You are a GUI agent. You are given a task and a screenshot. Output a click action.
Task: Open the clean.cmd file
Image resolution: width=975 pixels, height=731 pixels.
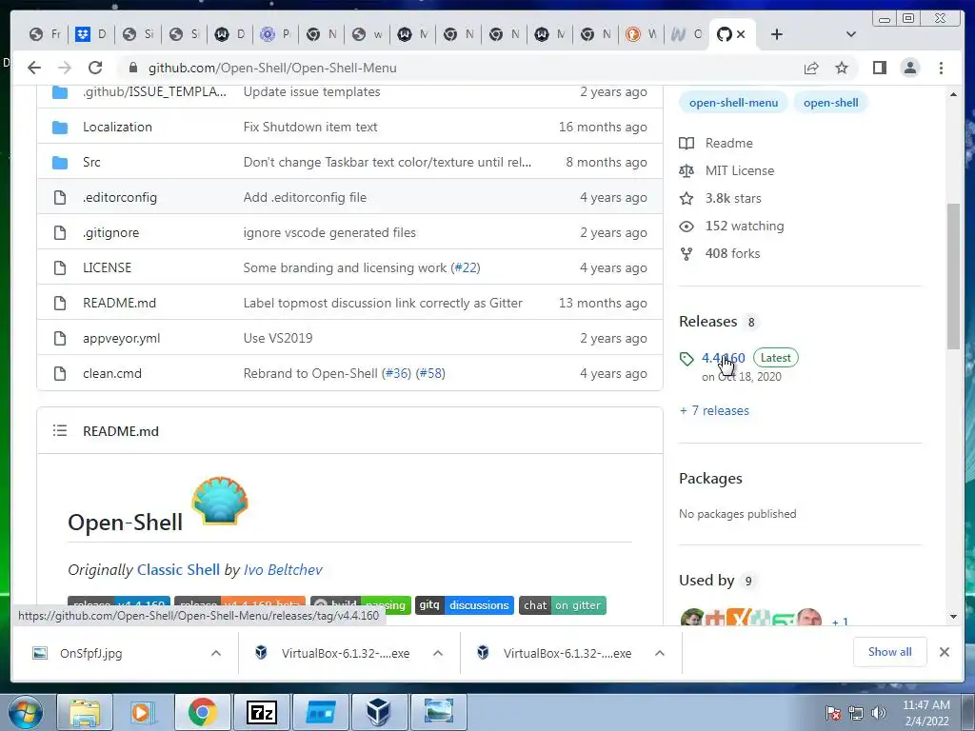[x=112, y=373]
